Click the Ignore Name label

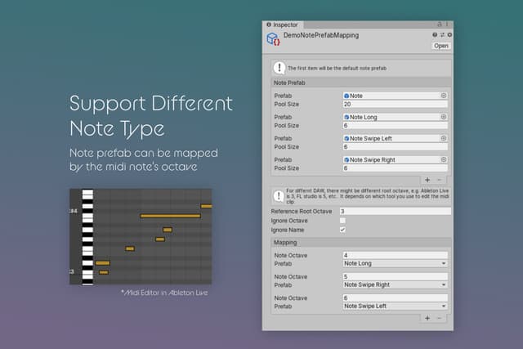click(x=288, y=230)
